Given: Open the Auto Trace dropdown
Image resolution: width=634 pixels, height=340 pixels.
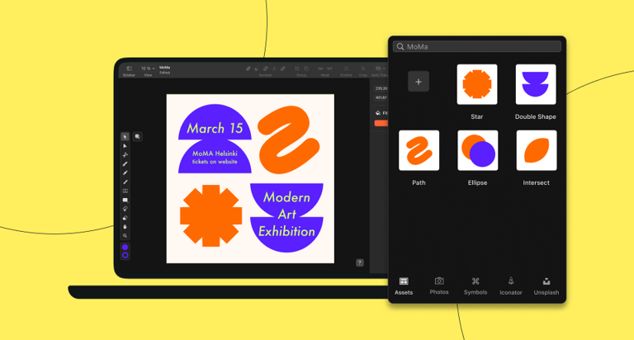Looking at the screenshot, I should 380,68.
